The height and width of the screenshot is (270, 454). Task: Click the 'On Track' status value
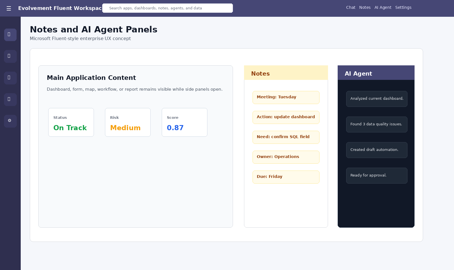coord(70,128)
